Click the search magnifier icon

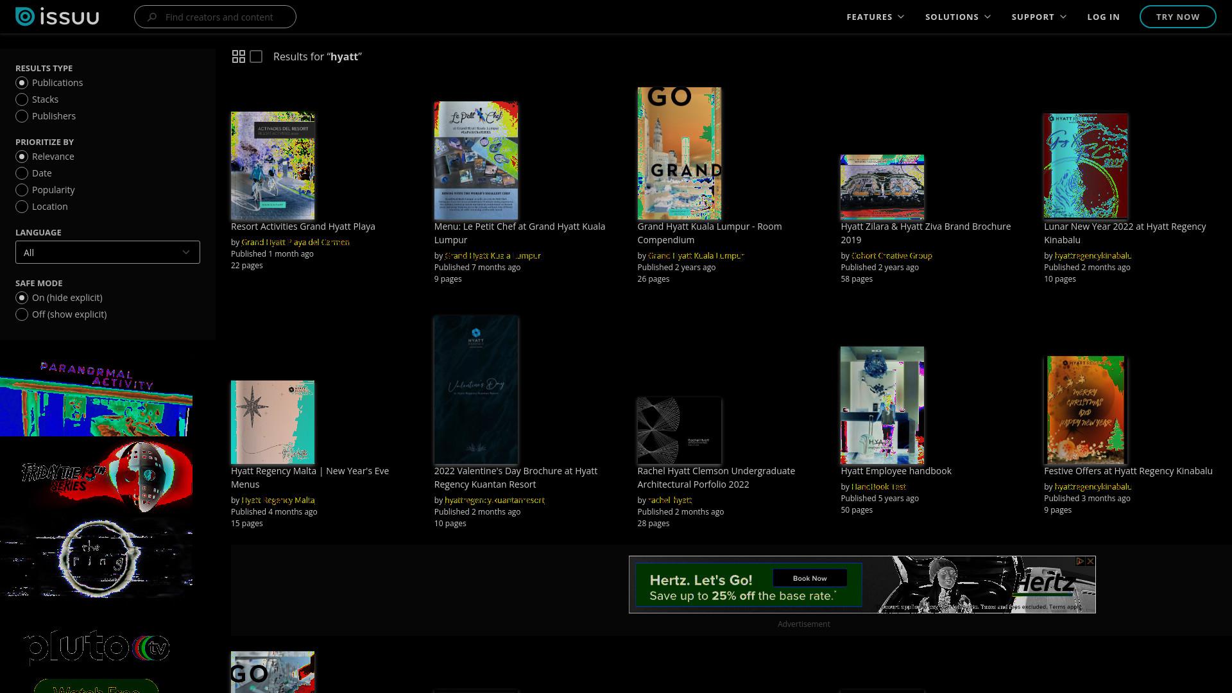pos(151,17)
